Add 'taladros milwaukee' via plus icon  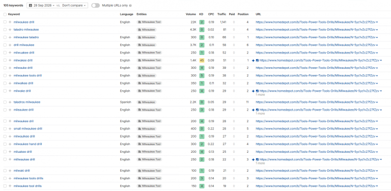pos(10,102)
